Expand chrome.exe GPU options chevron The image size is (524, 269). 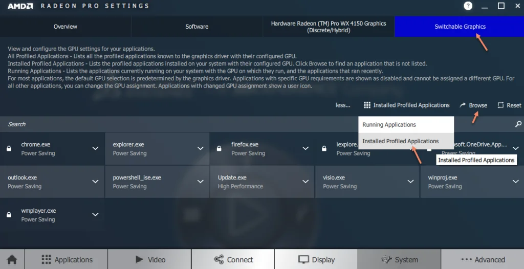click(95, 148)
